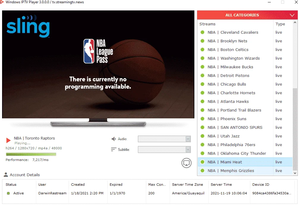Image resolution: width=299 pixels, height=206 pixels.
Task: Select the NBA | Cleveland Cavaliers stream
Action: (245, 32)
